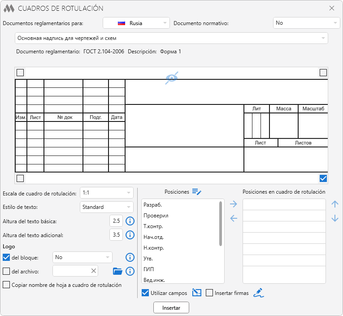Click the signature pen icon beside Insertar firmas

tap(258, 293)
